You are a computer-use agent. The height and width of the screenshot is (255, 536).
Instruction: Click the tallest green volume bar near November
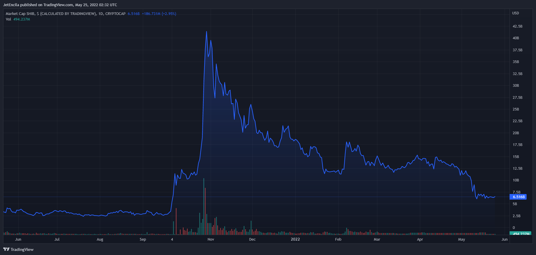204,207
